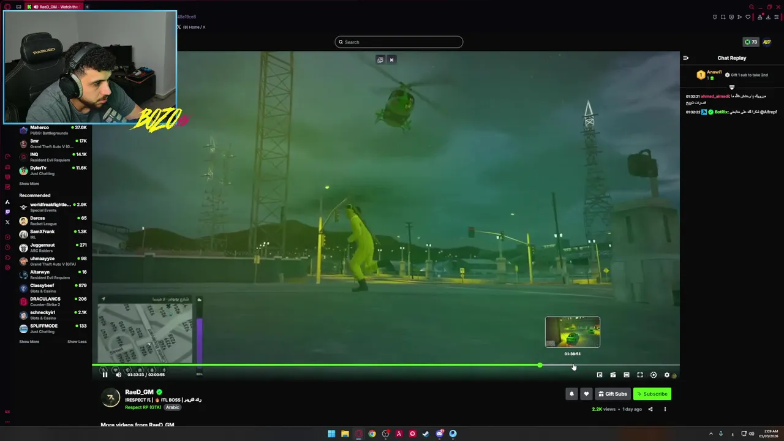Image resolution: width=784 pixels, height=441 pixels.
Task: Mute the video volume
Action: click(118, 375)
